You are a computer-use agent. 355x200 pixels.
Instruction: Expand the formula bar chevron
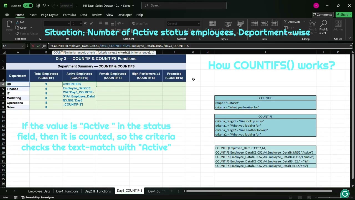click(351, 46)
